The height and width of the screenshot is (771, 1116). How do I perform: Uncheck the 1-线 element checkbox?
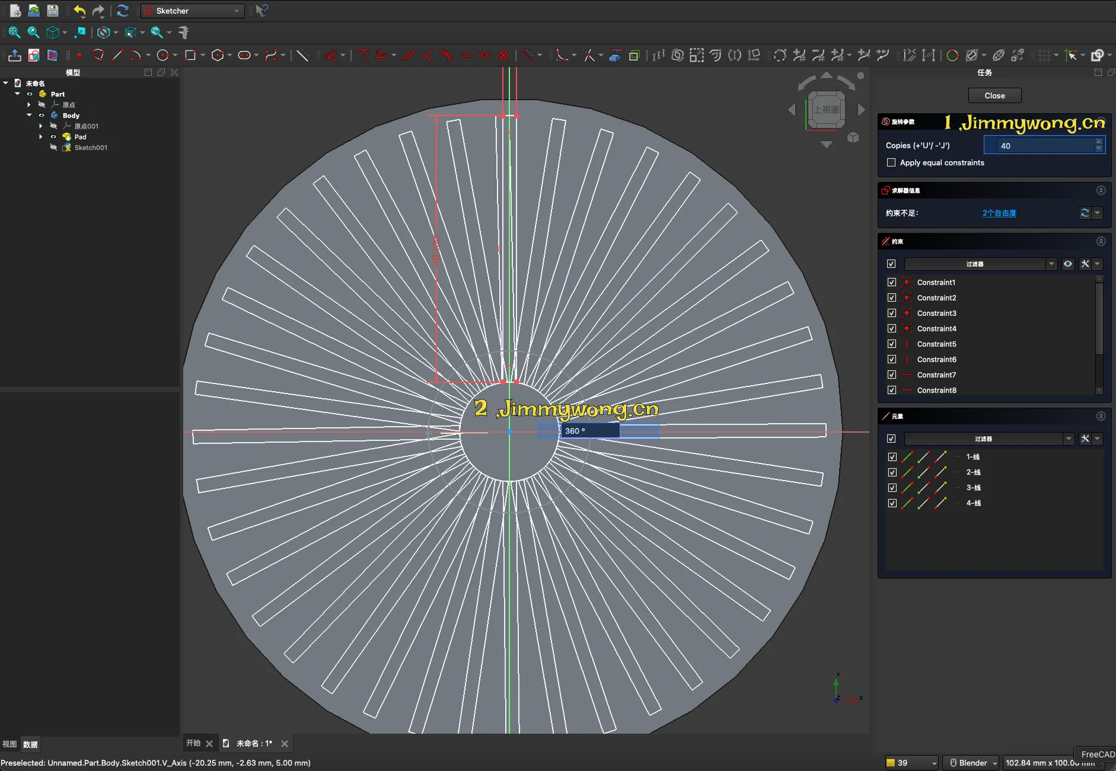tap(892, 457)
